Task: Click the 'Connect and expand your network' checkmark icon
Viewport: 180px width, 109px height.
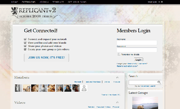Action: tap(25, 39)
